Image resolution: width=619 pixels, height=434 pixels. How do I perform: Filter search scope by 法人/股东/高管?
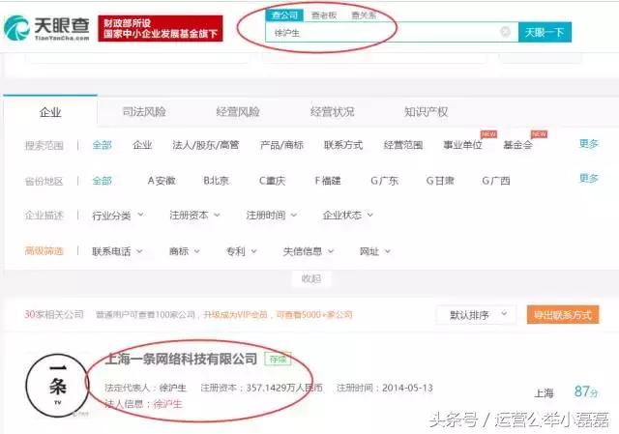coord(205,145)
